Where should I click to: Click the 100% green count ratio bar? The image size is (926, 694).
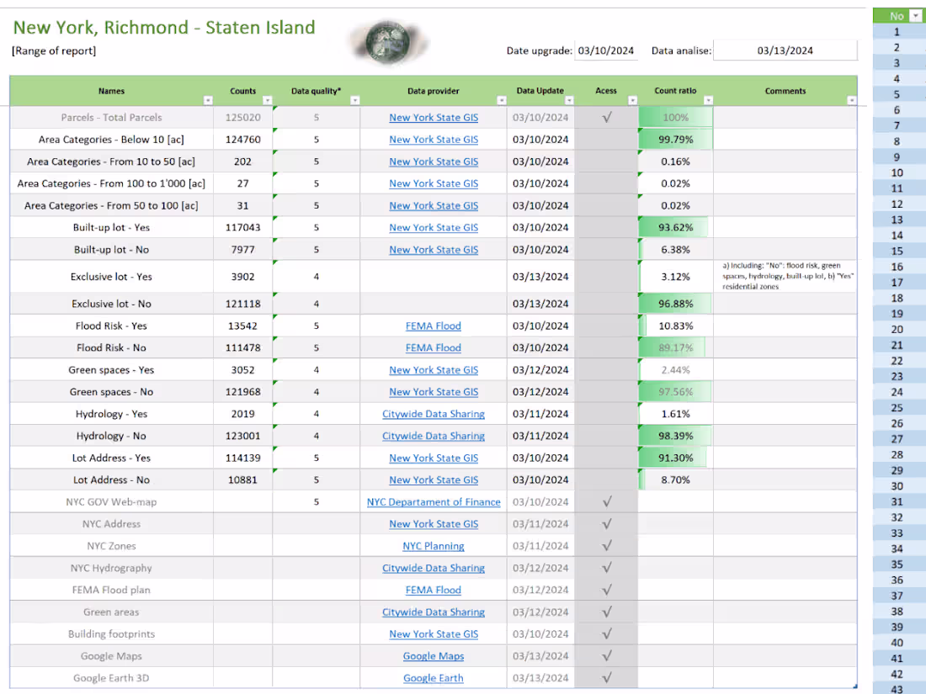click(675, 117)
